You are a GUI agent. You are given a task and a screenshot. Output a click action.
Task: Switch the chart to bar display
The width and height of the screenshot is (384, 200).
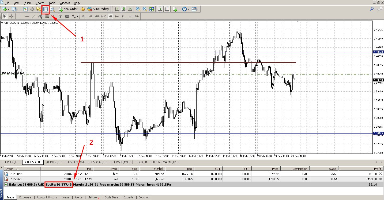tap(116, 9)
